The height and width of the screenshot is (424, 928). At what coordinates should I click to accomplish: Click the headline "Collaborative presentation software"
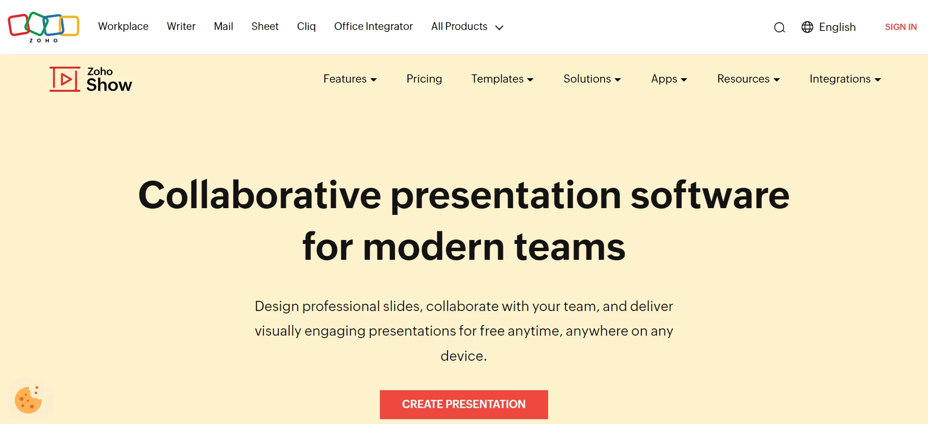[x=464, y=195]
